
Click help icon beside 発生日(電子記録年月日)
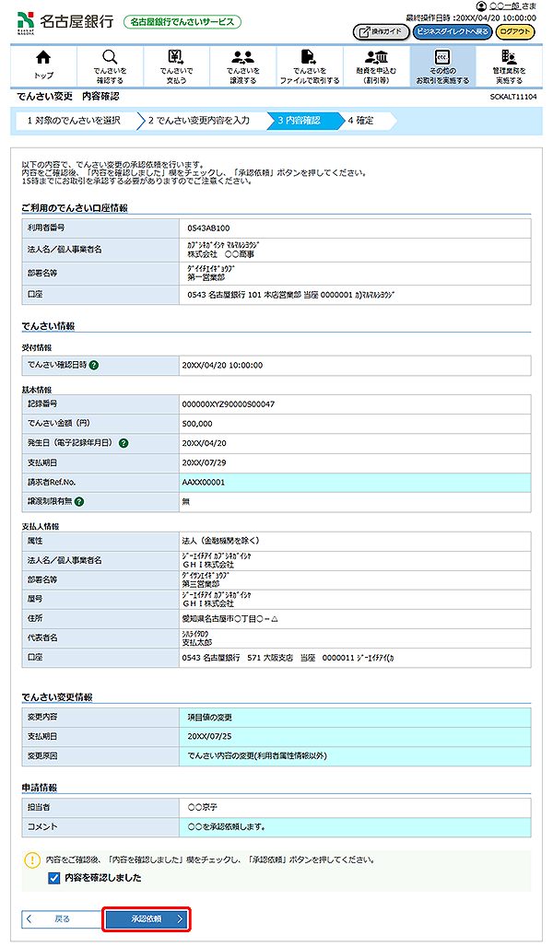pos(124,443)
